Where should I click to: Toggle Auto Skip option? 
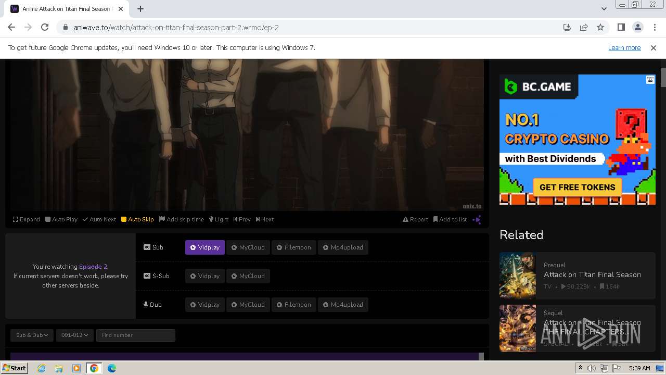137,219
